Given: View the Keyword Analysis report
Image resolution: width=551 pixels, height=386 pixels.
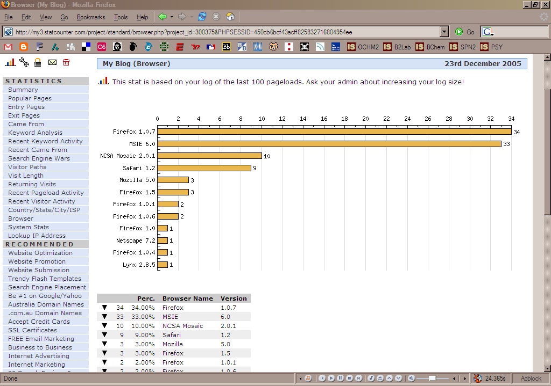Looking at the screenshot, I should (35, 133).
